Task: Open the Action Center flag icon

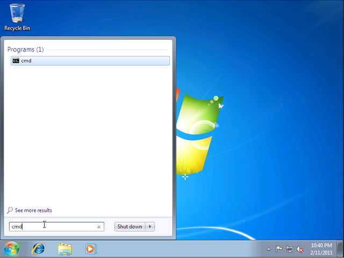Action: [279, 249]
